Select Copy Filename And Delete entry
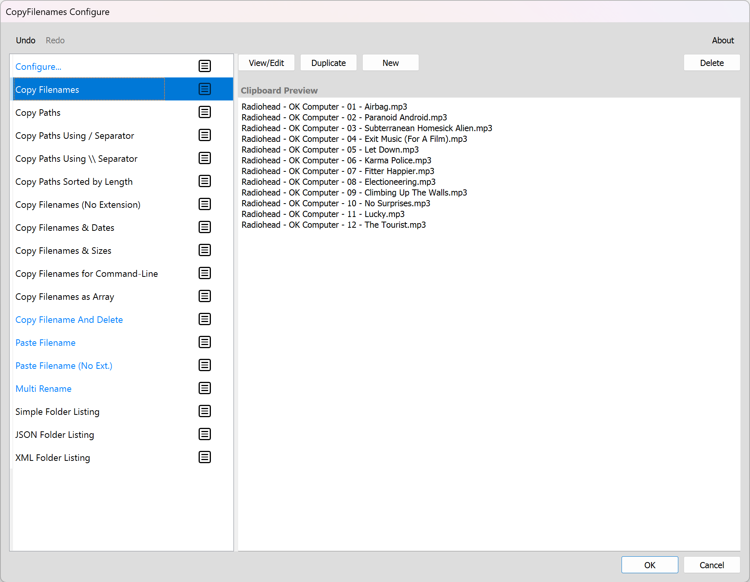 [x=69, y=320]
